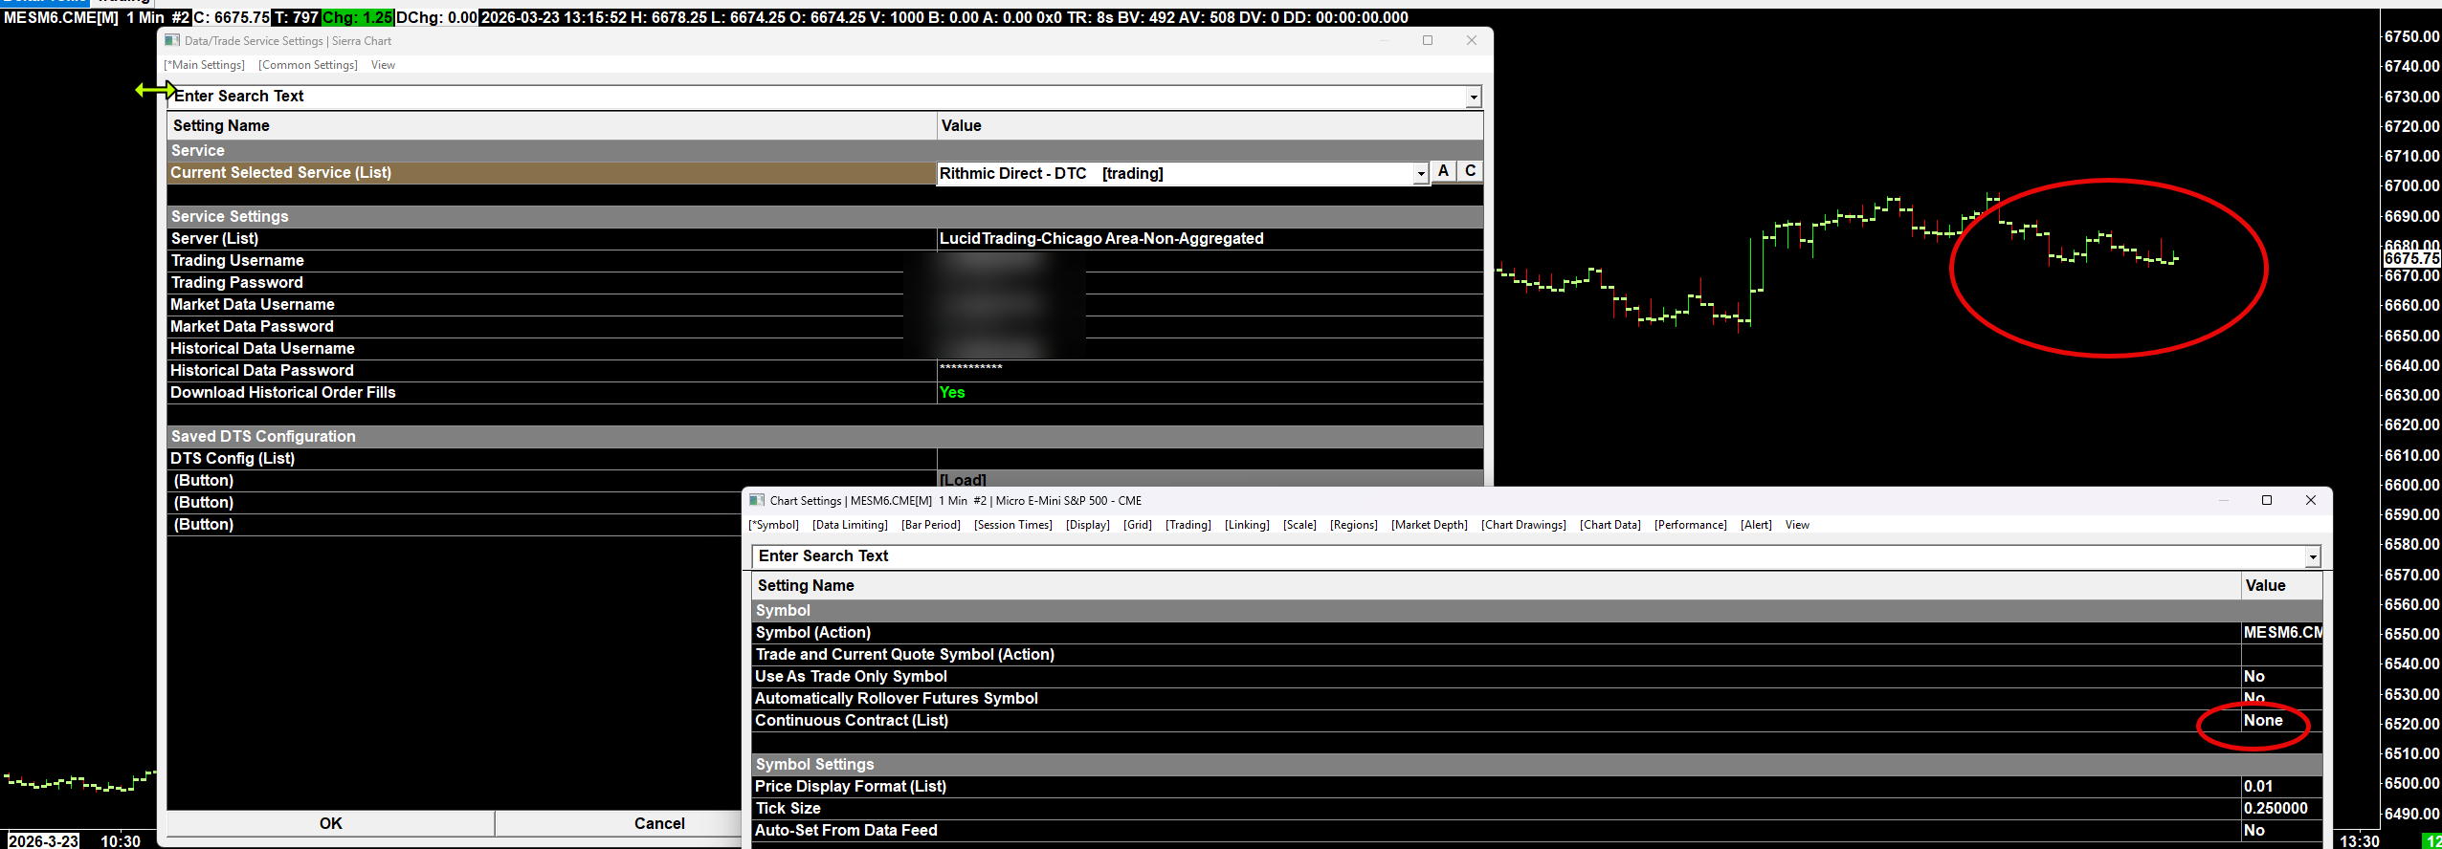2442x849 pixels.
Task: Toggle Download Historical Order Fills Yes value
Action: (952, 393)
